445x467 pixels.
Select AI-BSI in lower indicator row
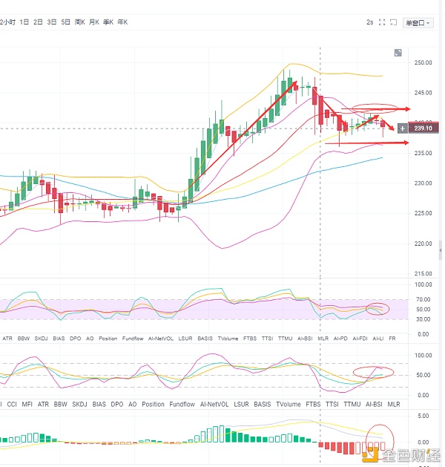click(x=374, y=405)
